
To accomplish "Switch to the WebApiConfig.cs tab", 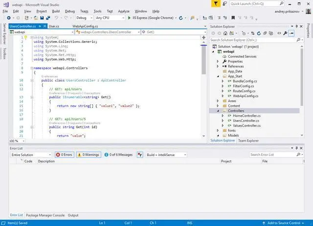I will pos(85,25).
